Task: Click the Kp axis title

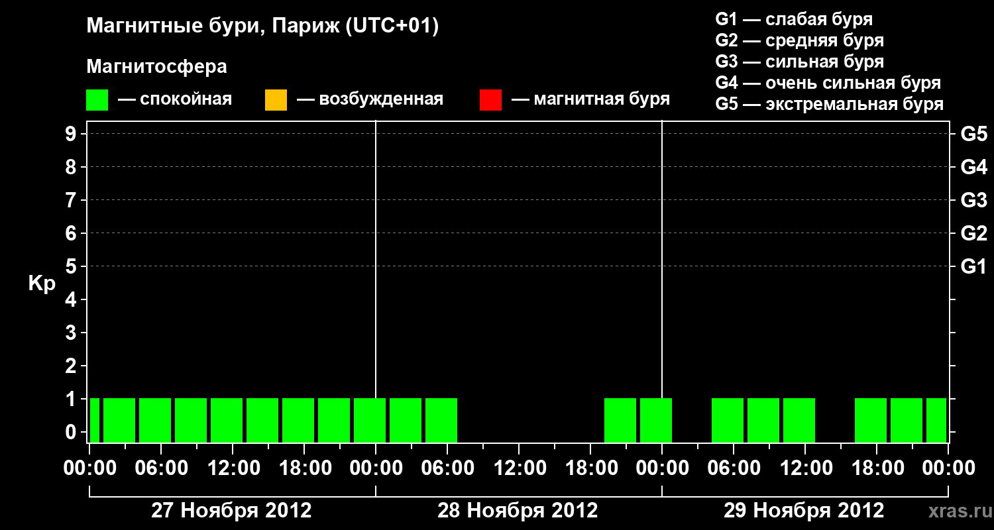Action: [42, 284]
